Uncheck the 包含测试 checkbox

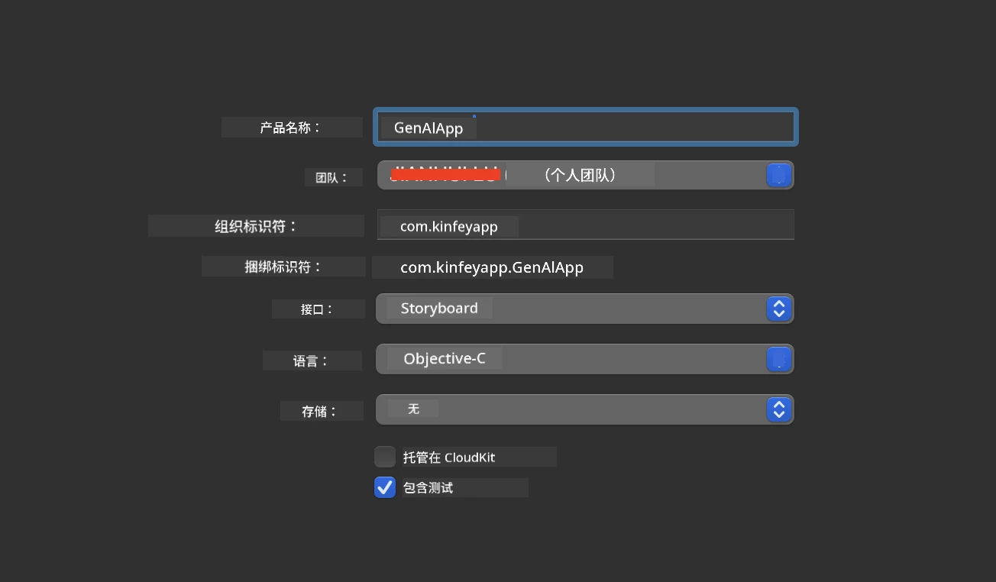click(x=385, y=487)
